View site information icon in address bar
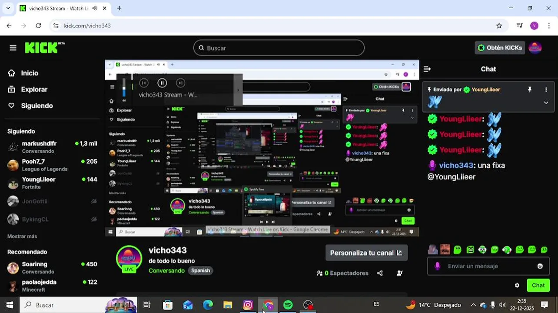The width and height of the screenshot is (558, 313). click(56, 26)
